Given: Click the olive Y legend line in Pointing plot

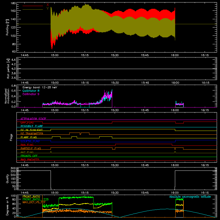Looking at the screenshot, I should click(x=33, y=9).
